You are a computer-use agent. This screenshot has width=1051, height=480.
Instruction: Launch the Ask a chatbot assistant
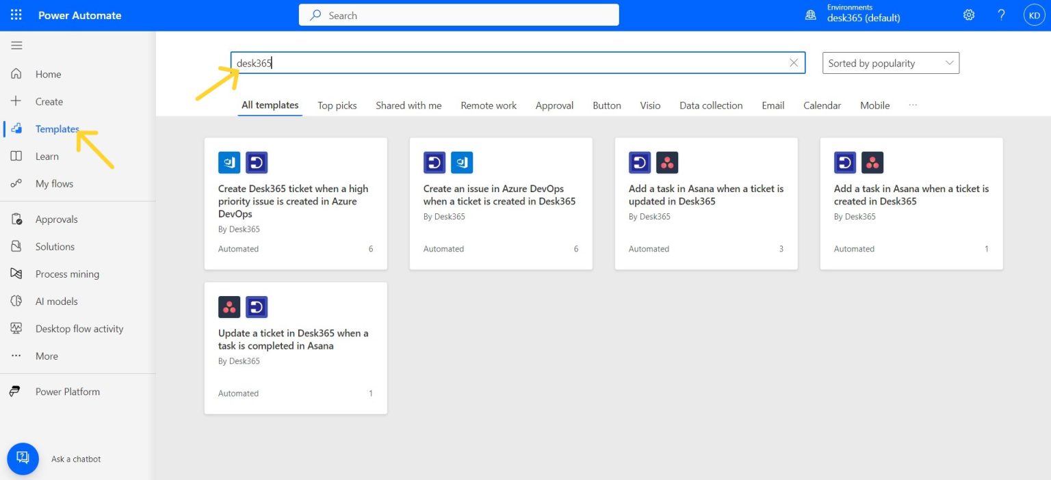point(23,458)
